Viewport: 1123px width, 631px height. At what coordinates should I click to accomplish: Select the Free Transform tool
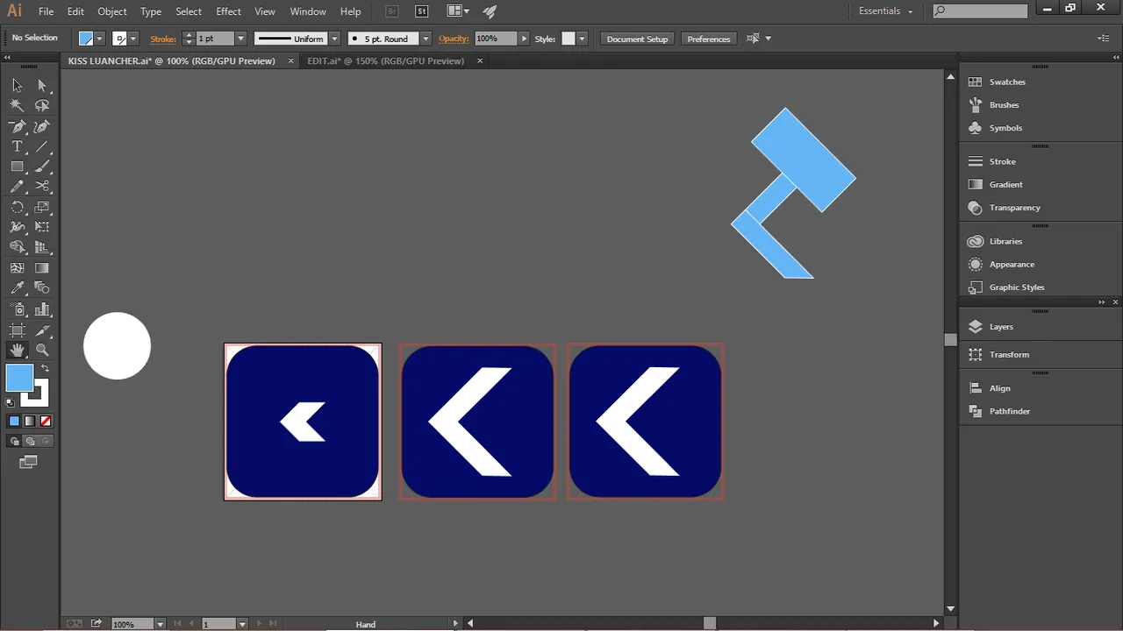tap(42, 227)
